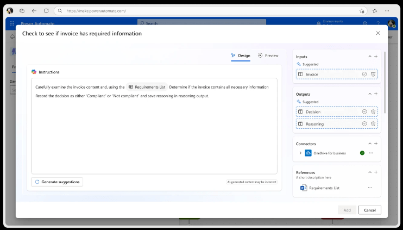This screenshot has width=403, height=230.
Task: Add a new reference with plus icon
Action: (376, 172)
